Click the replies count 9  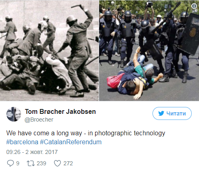coord(18,163)
